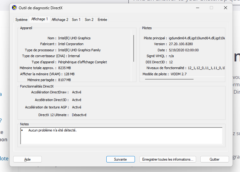This screenshot has height=172, width=240.
Task: Click Enregistrer toutes les informations button
Action: (x=167, y=159)
